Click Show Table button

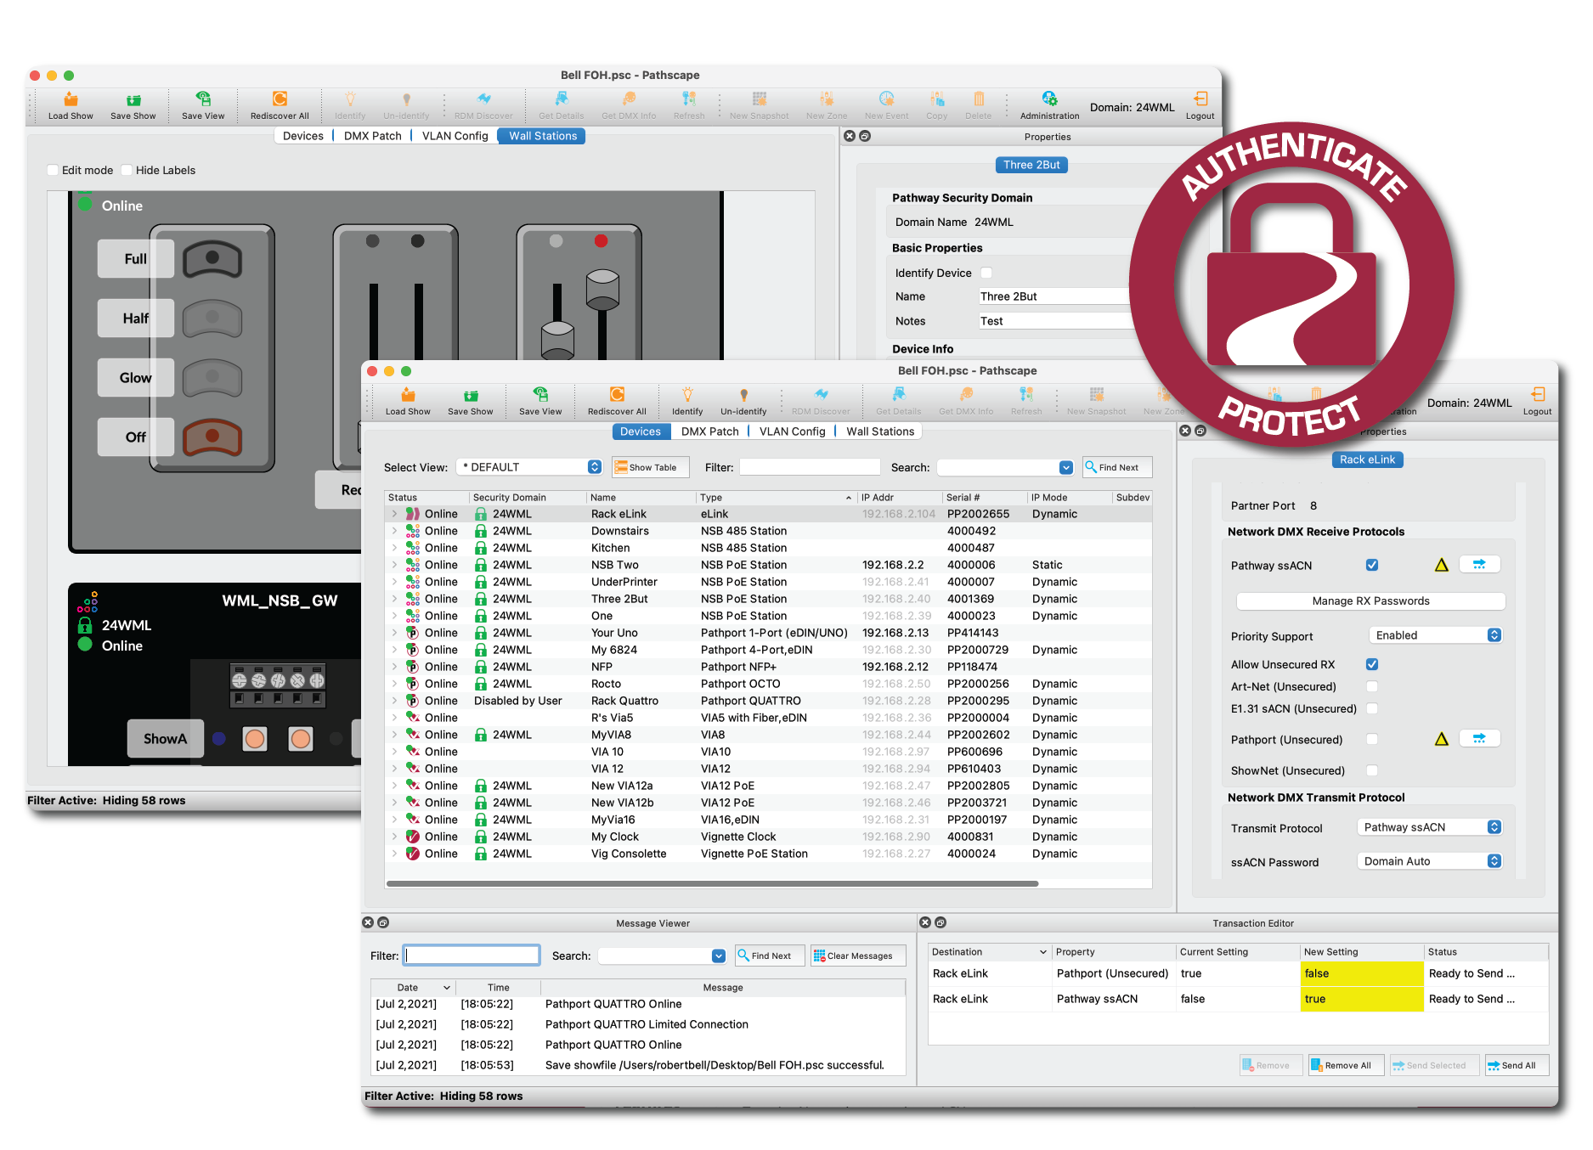pyautogui.click(x=651, y=467)
